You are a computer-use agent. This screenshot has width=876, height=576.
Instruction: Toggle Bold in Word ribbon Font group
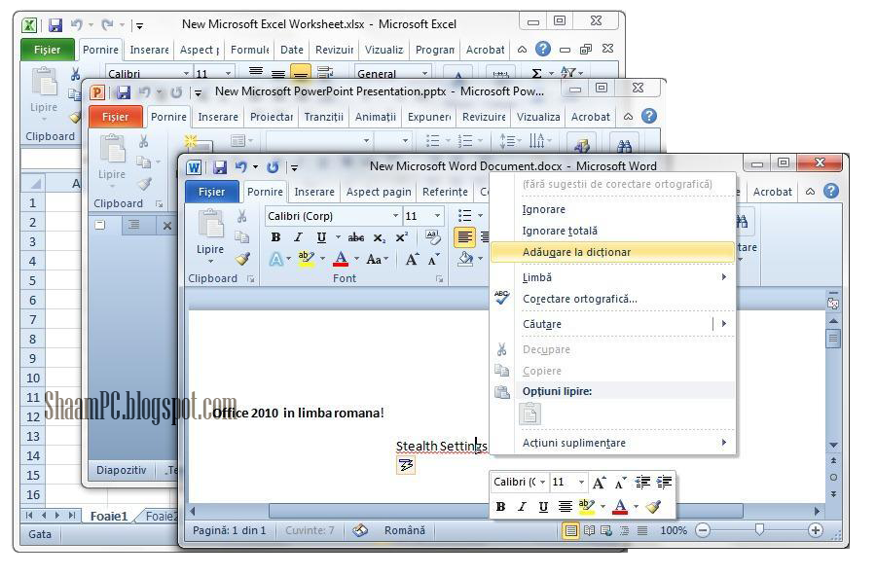click(275, 237)
